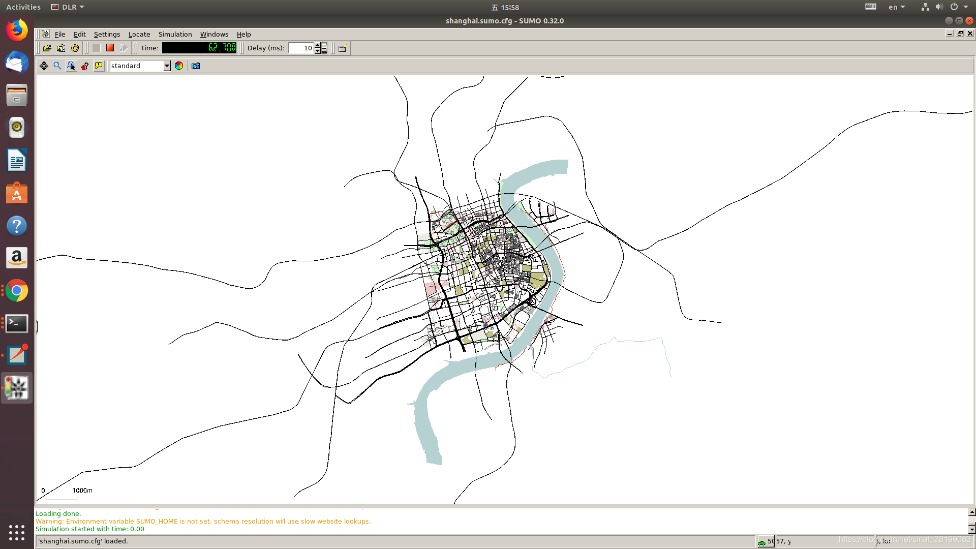
Task: Open the Simulation menu
Action: click(175, 34)
